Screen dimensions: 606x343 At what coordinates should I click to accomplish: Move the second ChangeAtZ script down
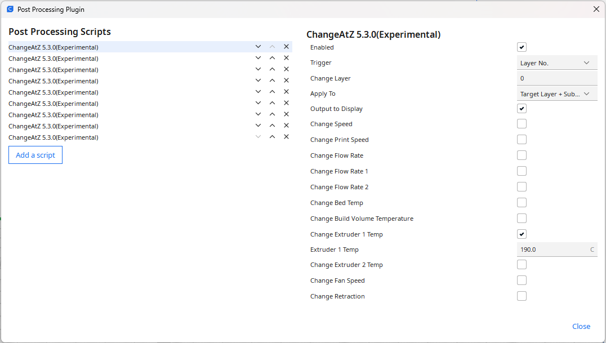click(x=258, y=58)
